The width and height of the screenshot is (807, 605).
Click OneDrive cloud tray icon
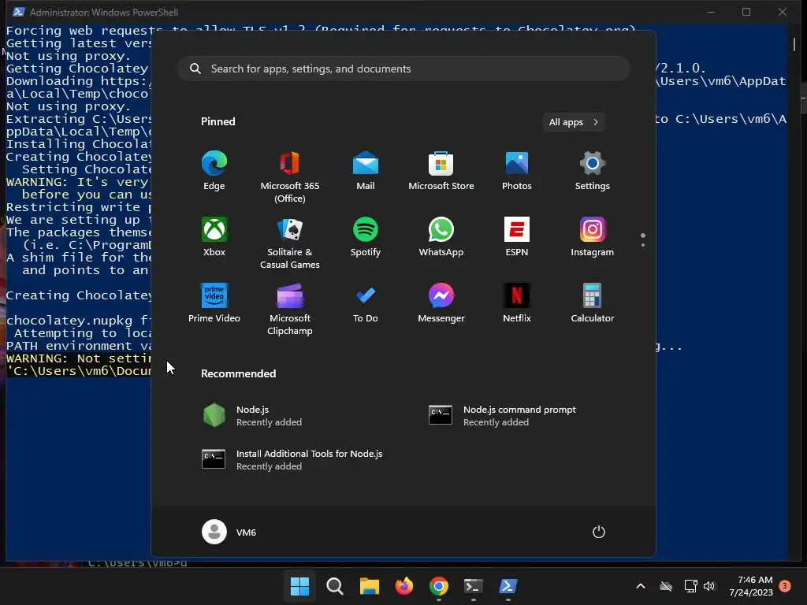pos(666,586)
